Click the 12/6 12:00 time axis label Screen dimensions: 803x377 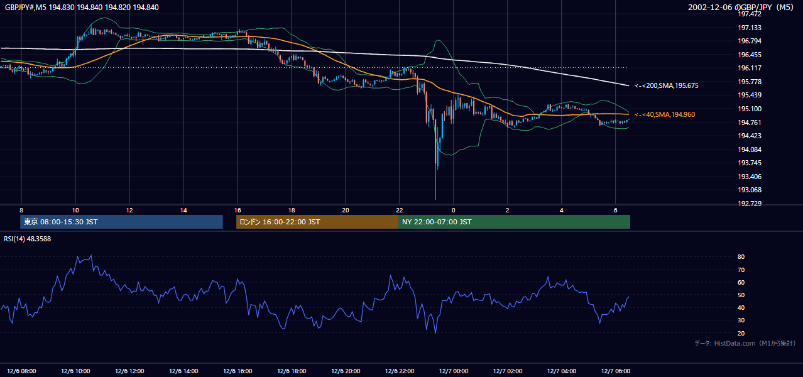129,371
